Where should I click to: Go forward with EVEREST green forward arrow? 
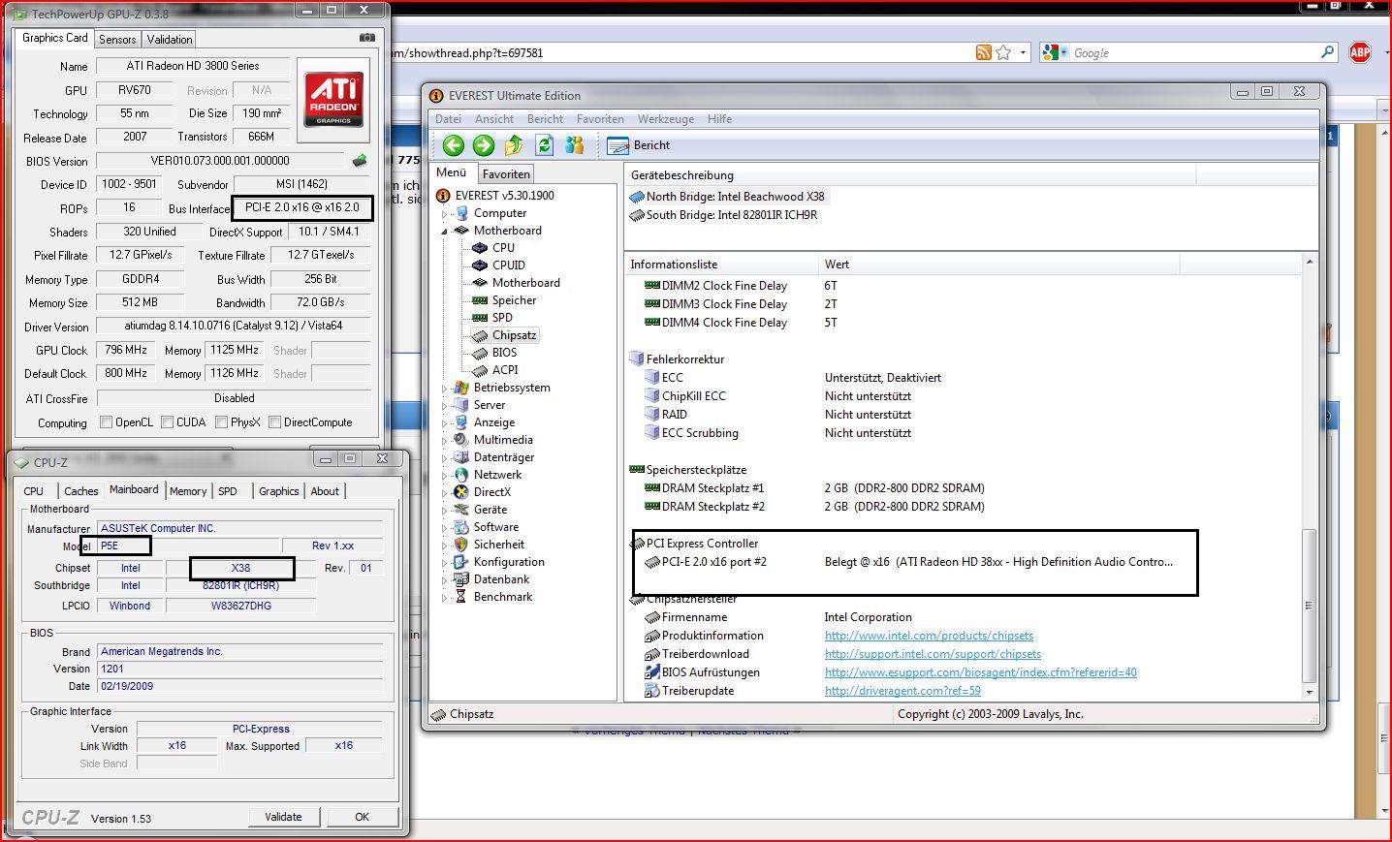coord(483,145)
